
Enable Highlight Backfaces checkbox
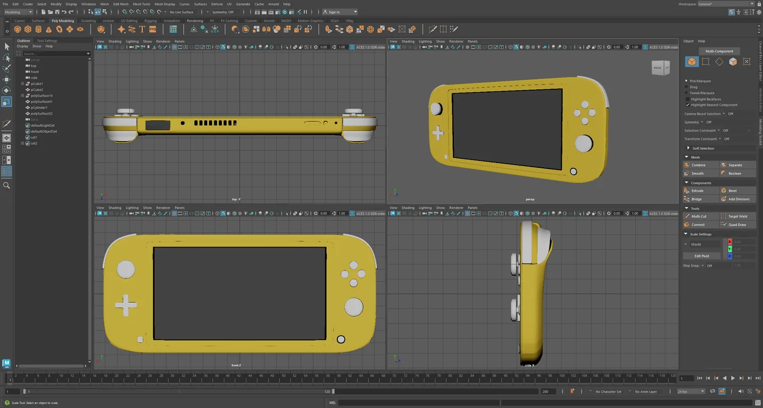[x=688, y=99]
